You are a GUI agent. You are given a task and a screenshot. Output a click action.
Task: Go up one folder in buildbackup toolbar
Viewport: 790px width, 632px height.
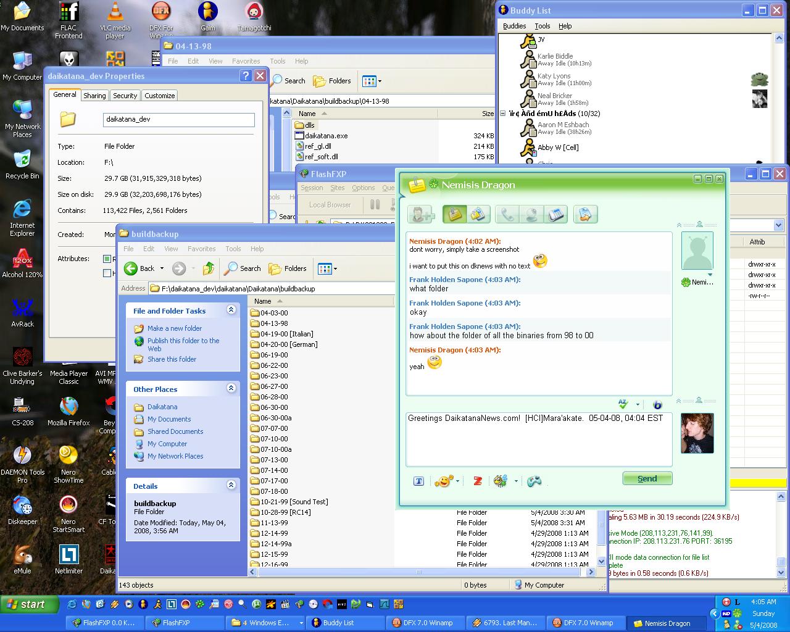click(208, 268)
